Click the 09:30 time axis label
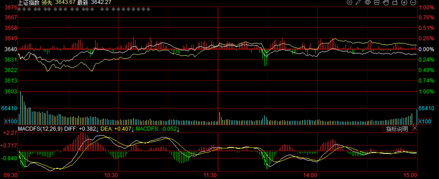 [11, 175]
